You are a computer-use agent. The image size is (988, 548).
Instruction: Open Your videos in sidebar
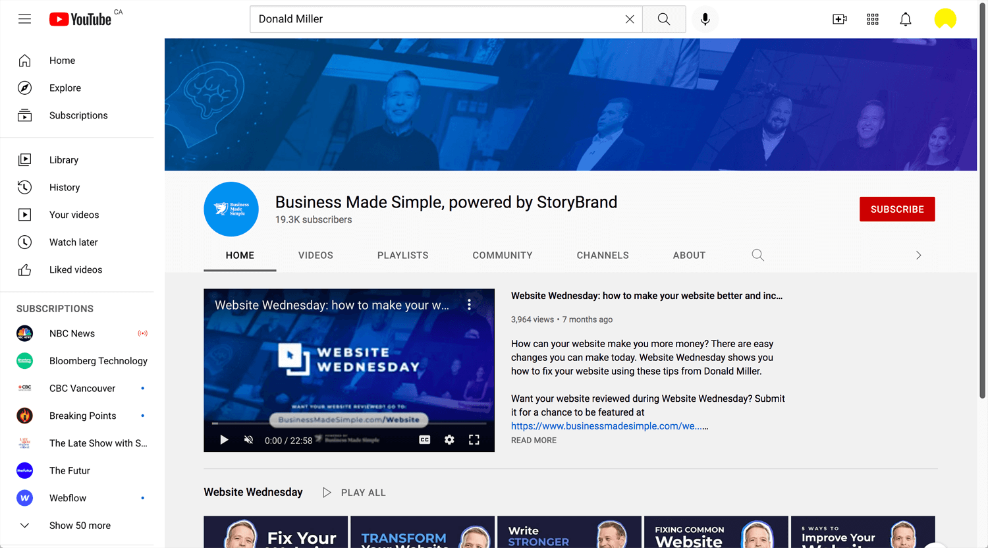click(x=77, y=215)
